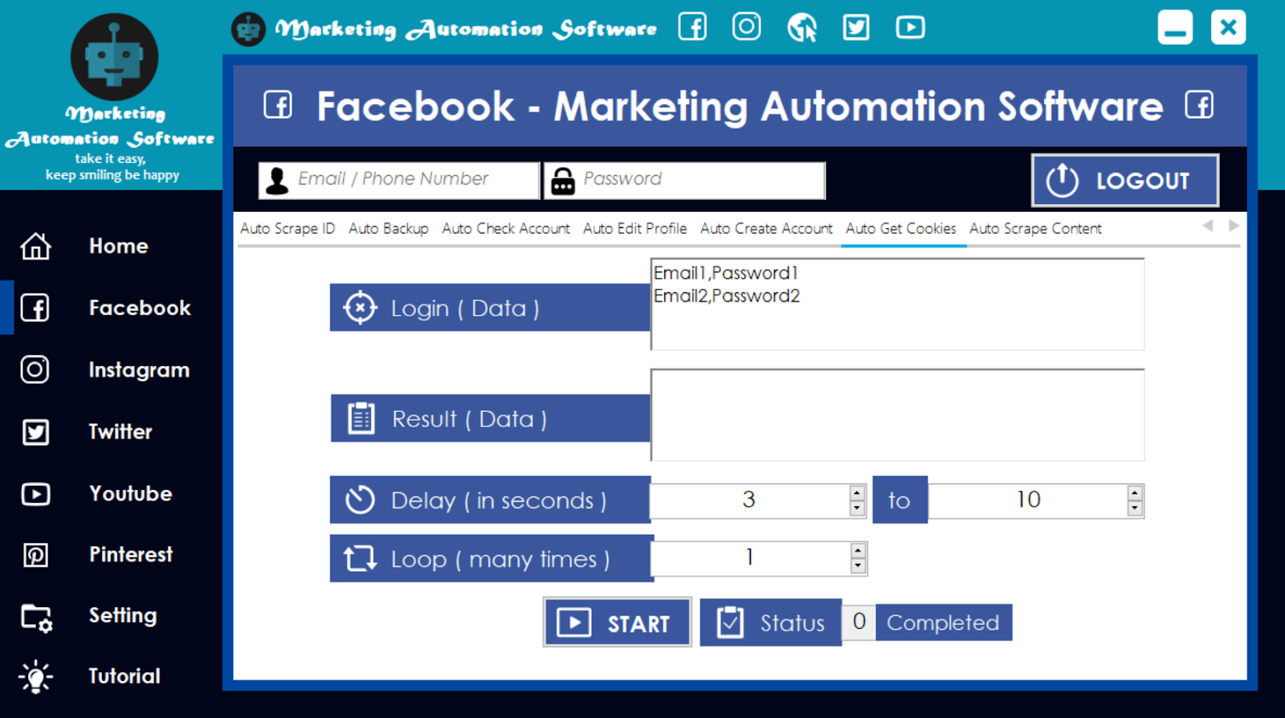Click the timer icon on Delay label
The width and height of the screenshot is (1285, 718).
click(x=360, y=500)
